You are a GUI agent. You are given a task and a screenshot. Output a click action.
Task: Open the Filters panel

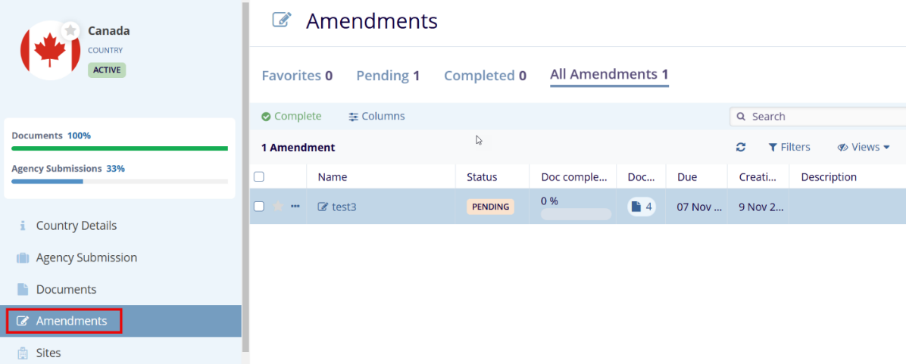[789, 148]
